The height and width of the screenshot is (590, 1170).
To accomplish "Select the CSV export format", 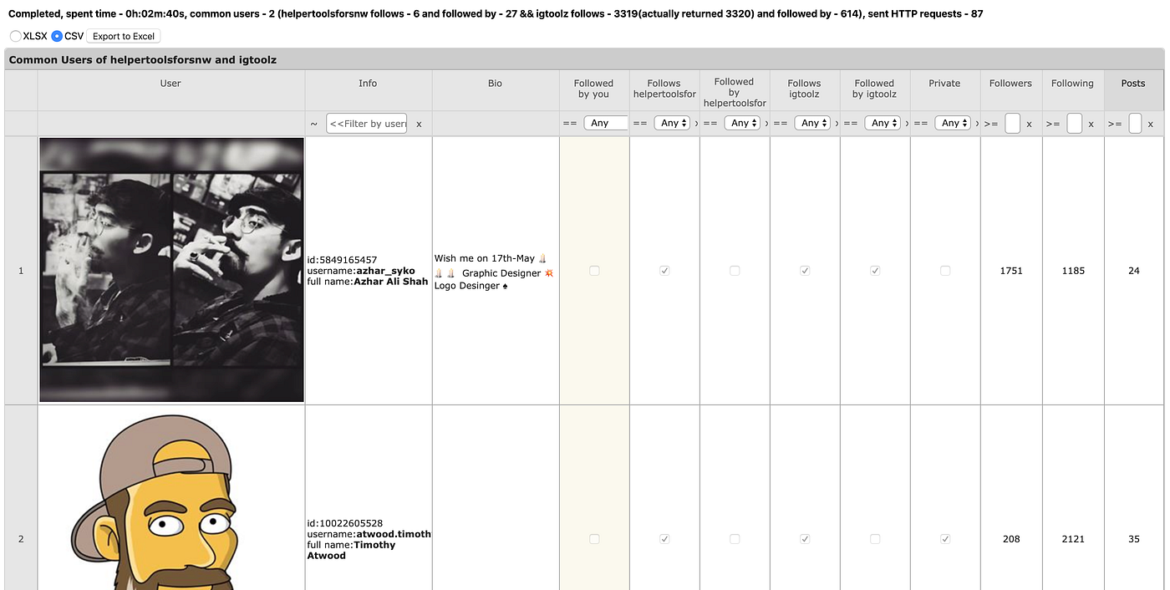I will coord(57,36).
